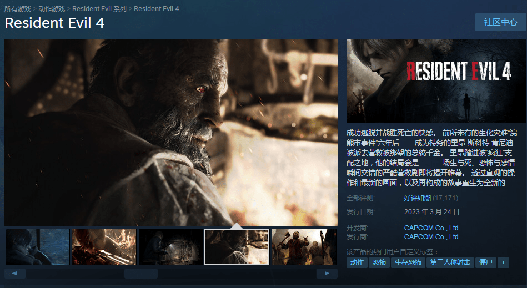Open the 所有游戏 breadcrumb link

coord(18,9)
